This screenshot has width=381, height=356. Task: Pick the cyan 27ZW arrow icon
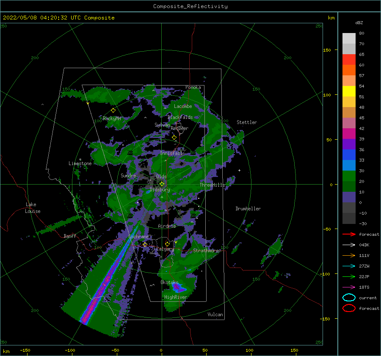(349, 266)
